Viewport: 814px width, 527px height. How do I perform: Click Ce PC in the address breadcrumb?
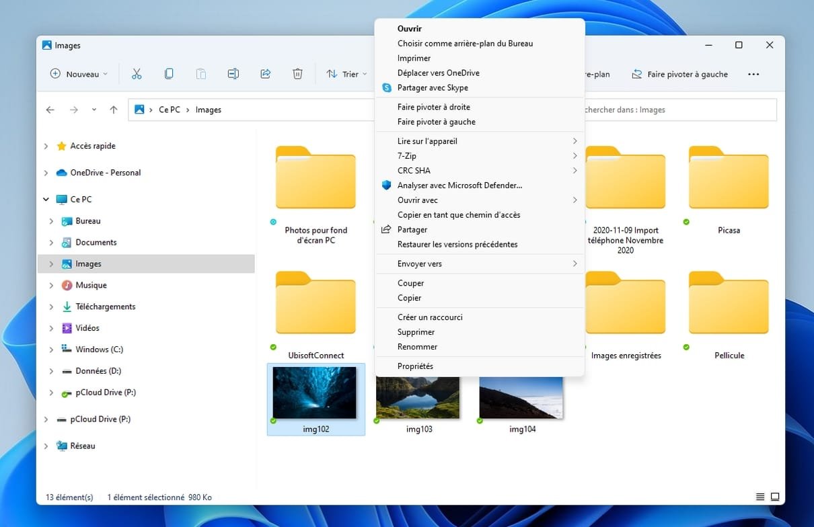170,110
